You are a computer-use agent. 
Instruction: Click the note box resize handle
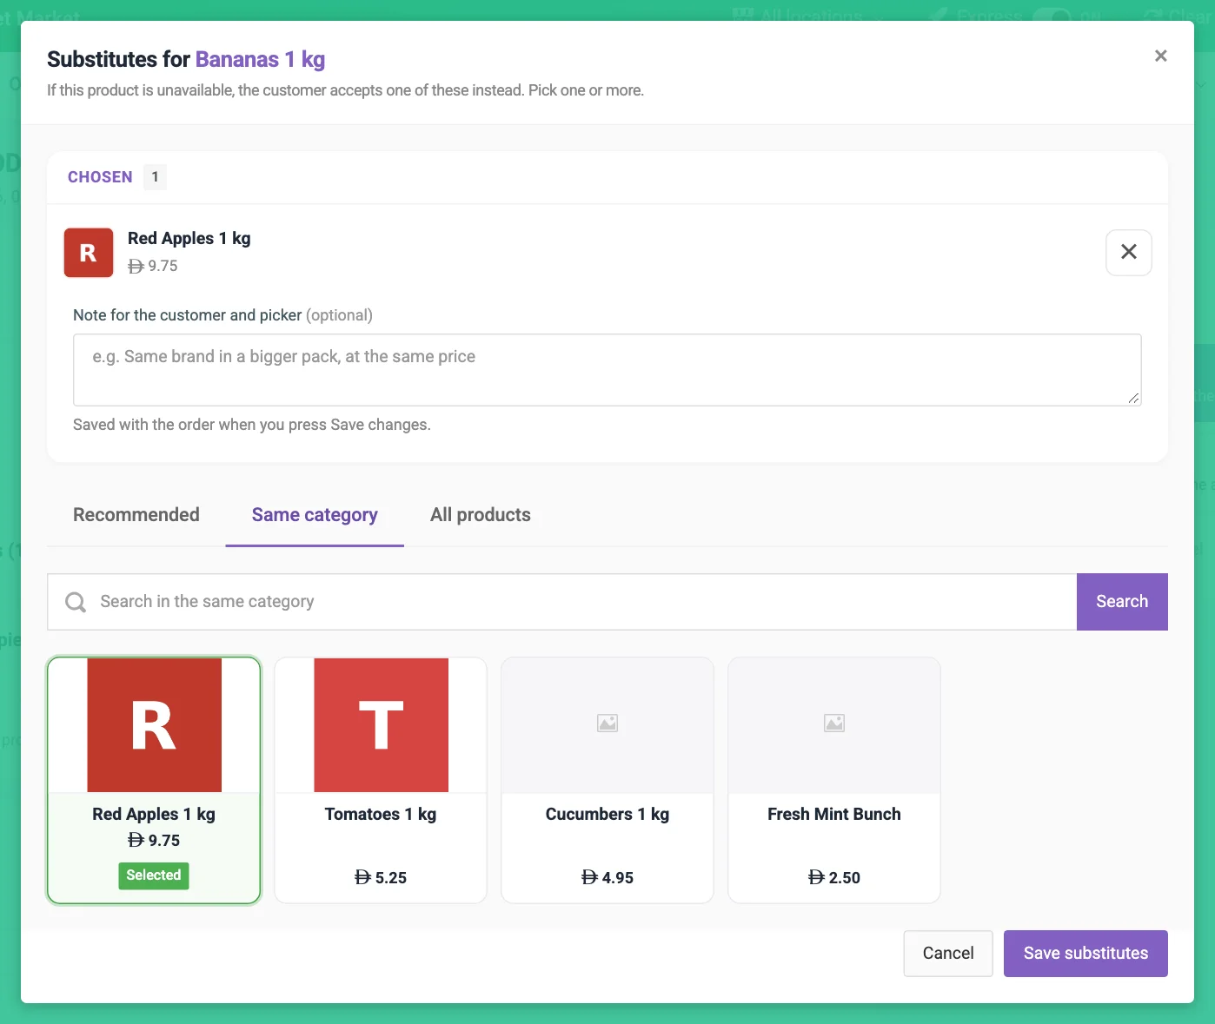coord(1133,398)
